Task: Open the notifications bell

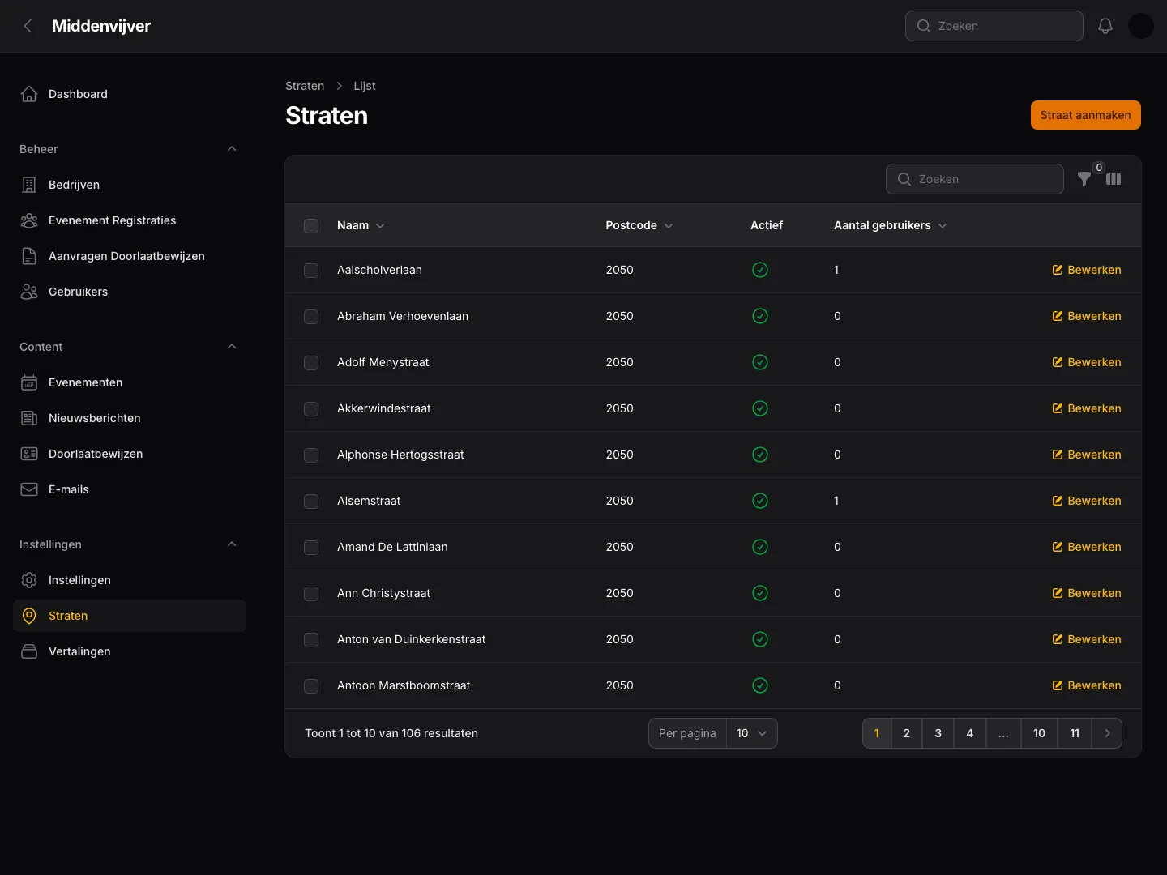Action: (x=1105, y=26)
